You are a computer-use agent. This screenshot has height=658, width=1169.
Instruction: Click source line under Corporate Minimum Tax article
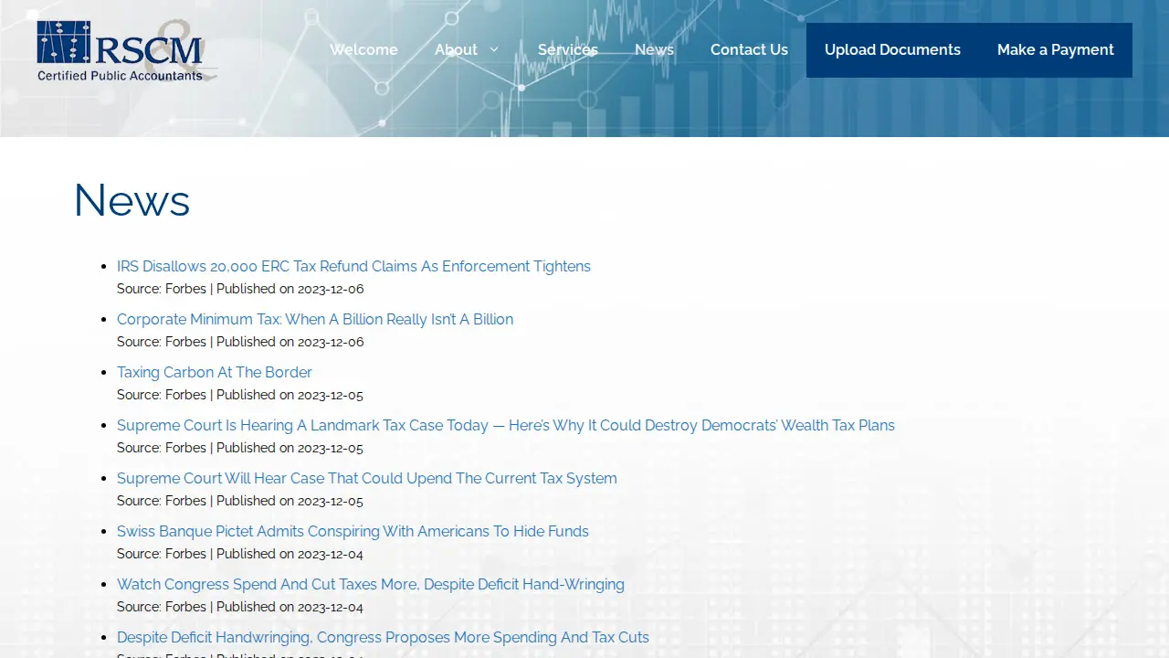pos(240,342)
